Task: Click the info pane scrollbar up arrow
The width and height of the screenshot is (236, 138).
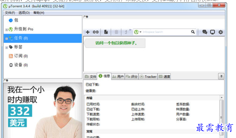Action: (x=221, y=97)
